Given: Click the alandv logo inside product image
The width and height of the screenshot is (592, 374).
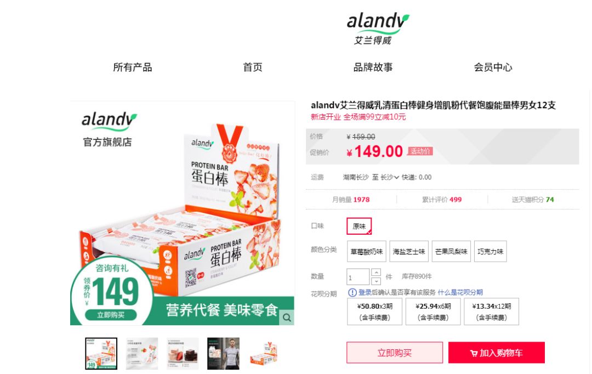Looking at the screenshot, I should pyautogui.click(x=109, y=120).
